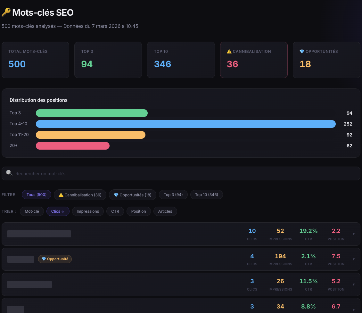The image size is (362, 313).
Task: Sort by Impressions
Action: point(88,211)
